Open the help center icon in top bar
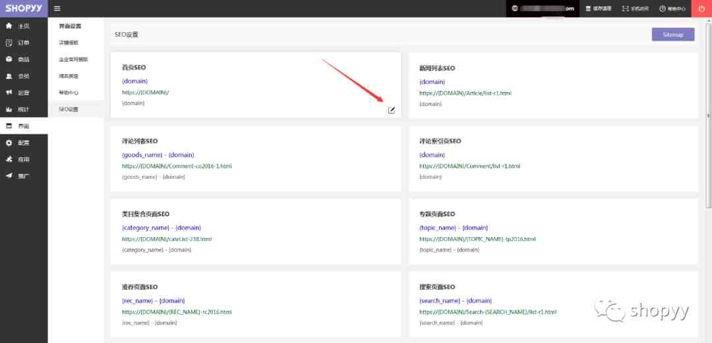The width and height of the screenshot is (712, 343). (x=662, y=9)
